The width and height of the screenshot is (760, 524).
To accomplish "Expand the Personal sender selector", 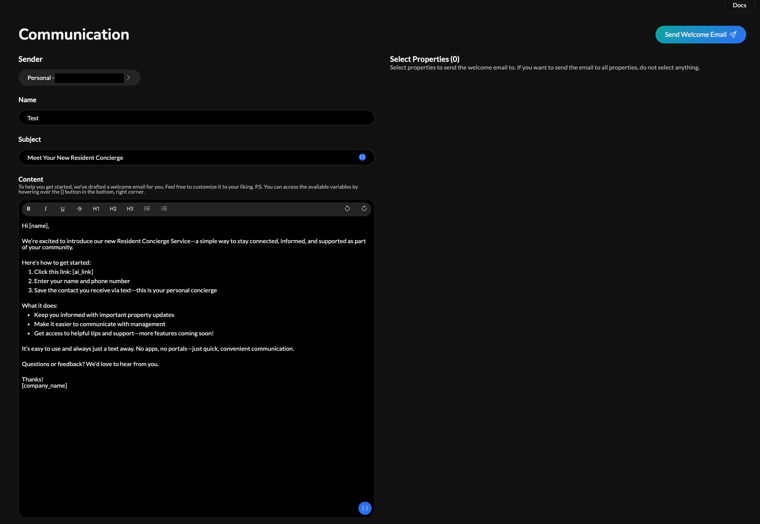I will 128,78.
